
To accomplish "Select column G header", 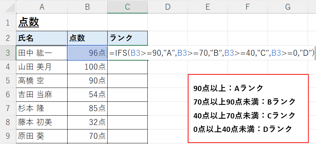I will tap(287, 7).
